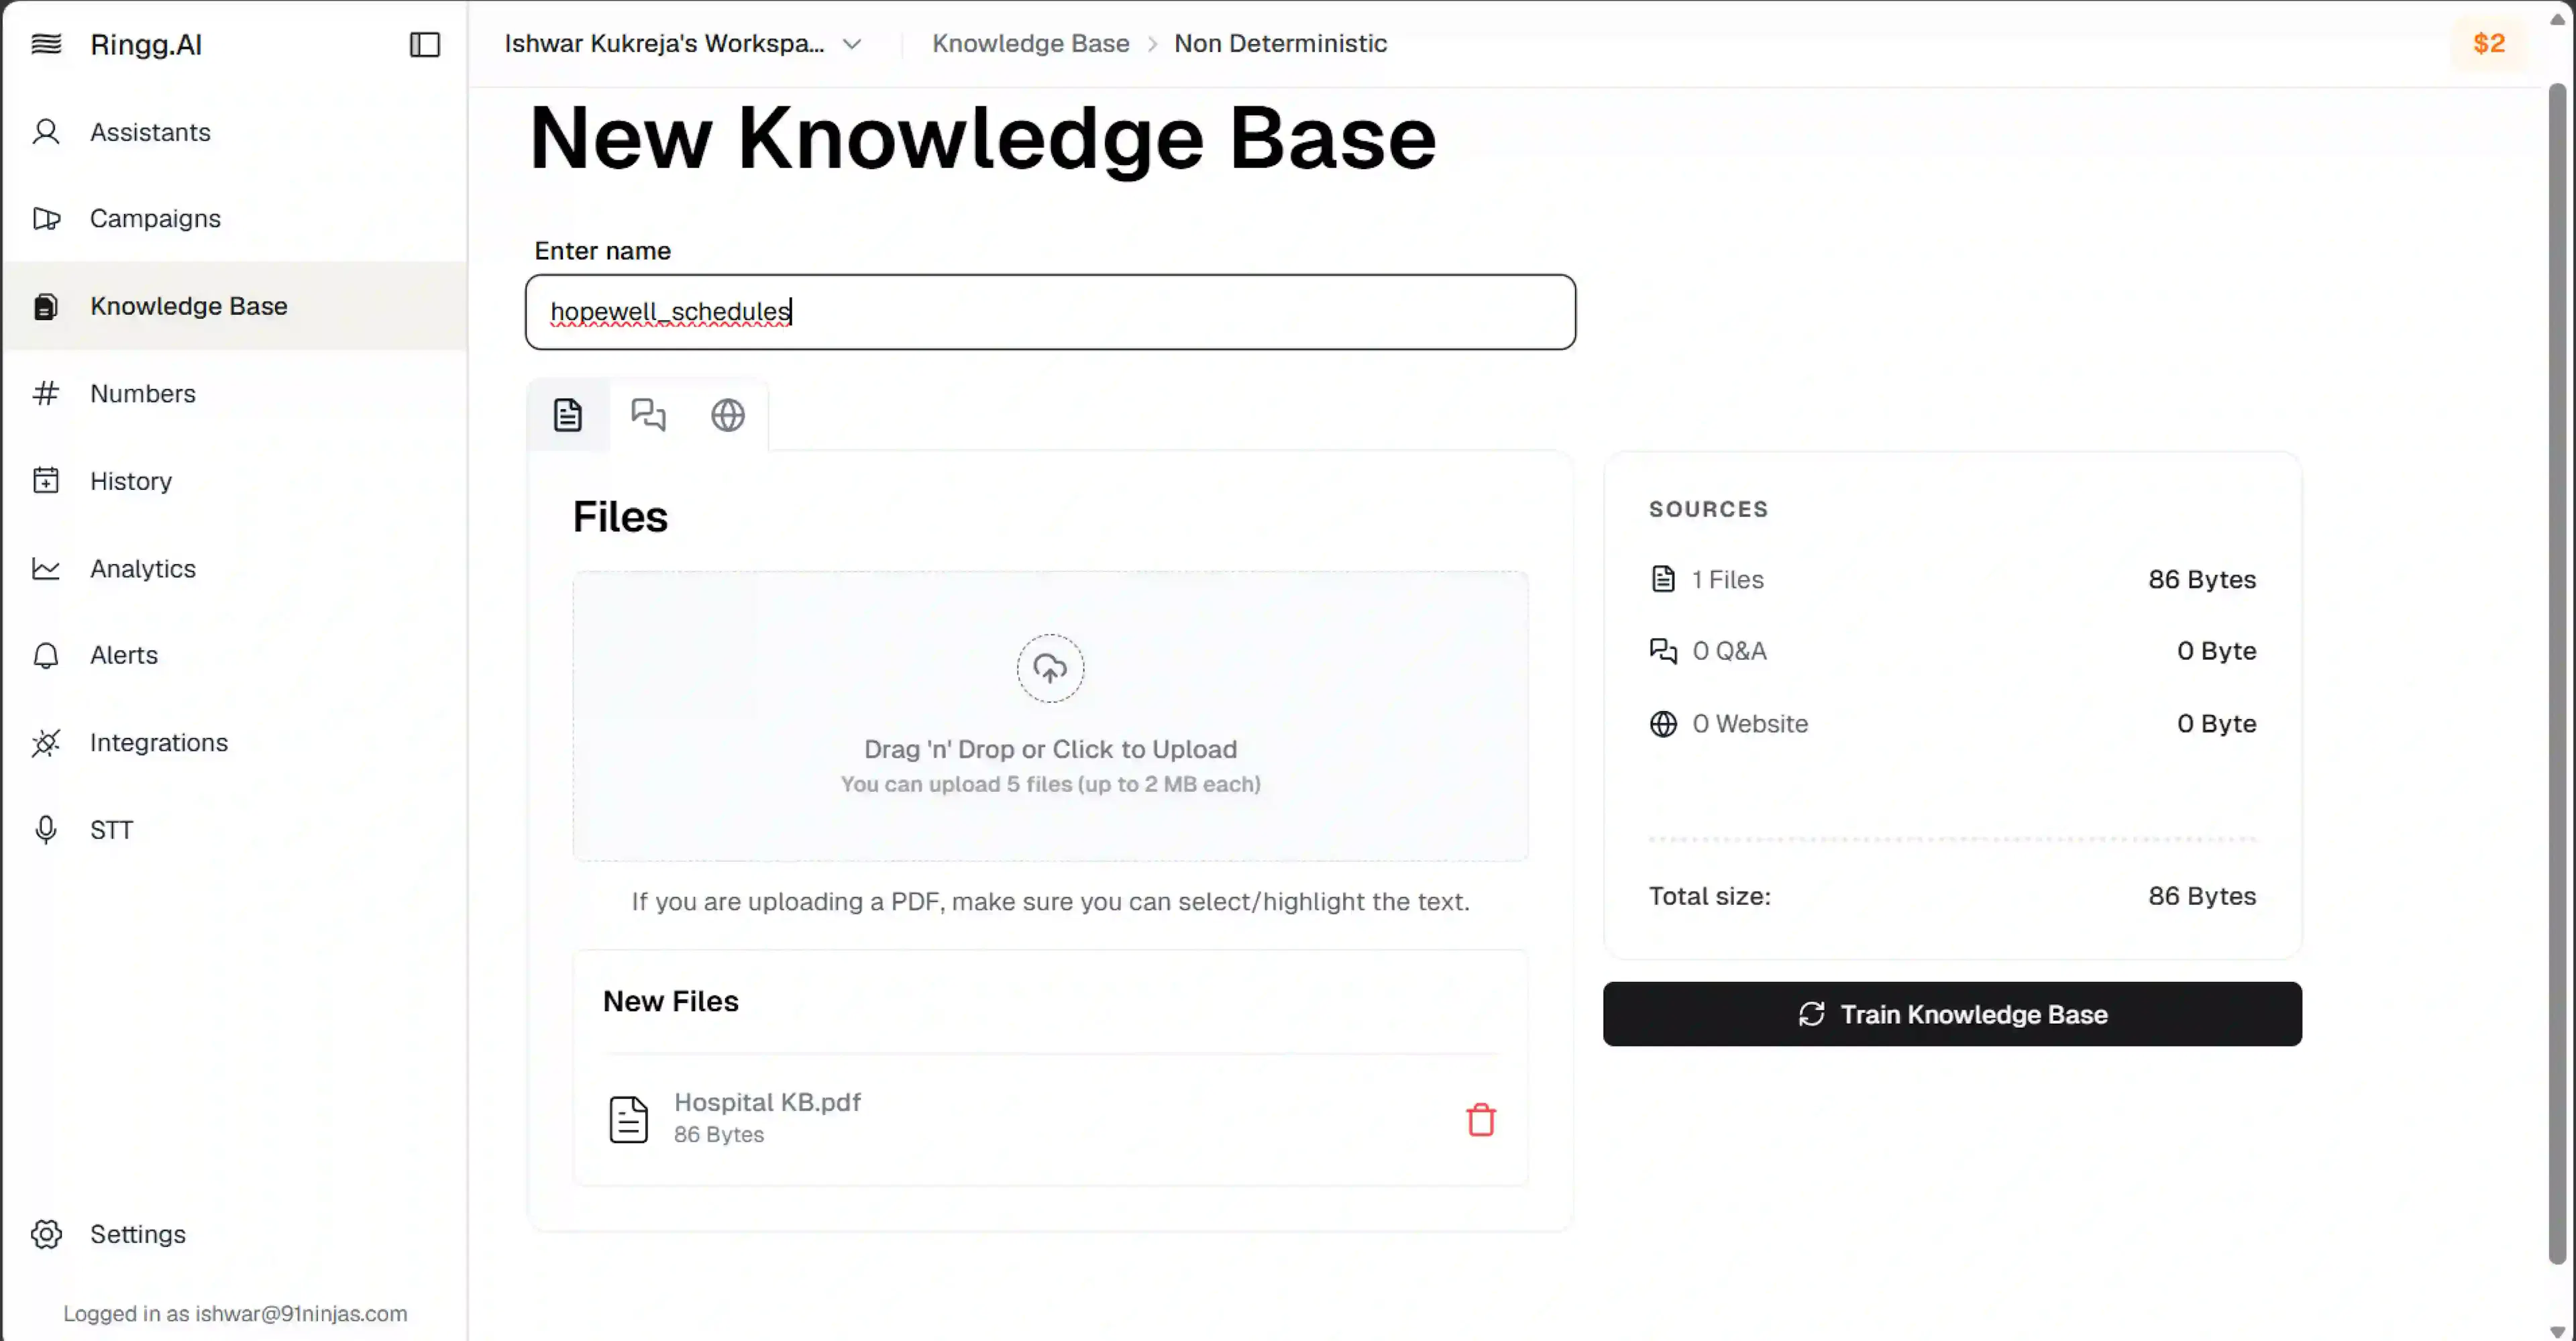The image size is (2576, 1341).
Task: Open the workspace selector dropdown
Action: (x=683, y=44)
